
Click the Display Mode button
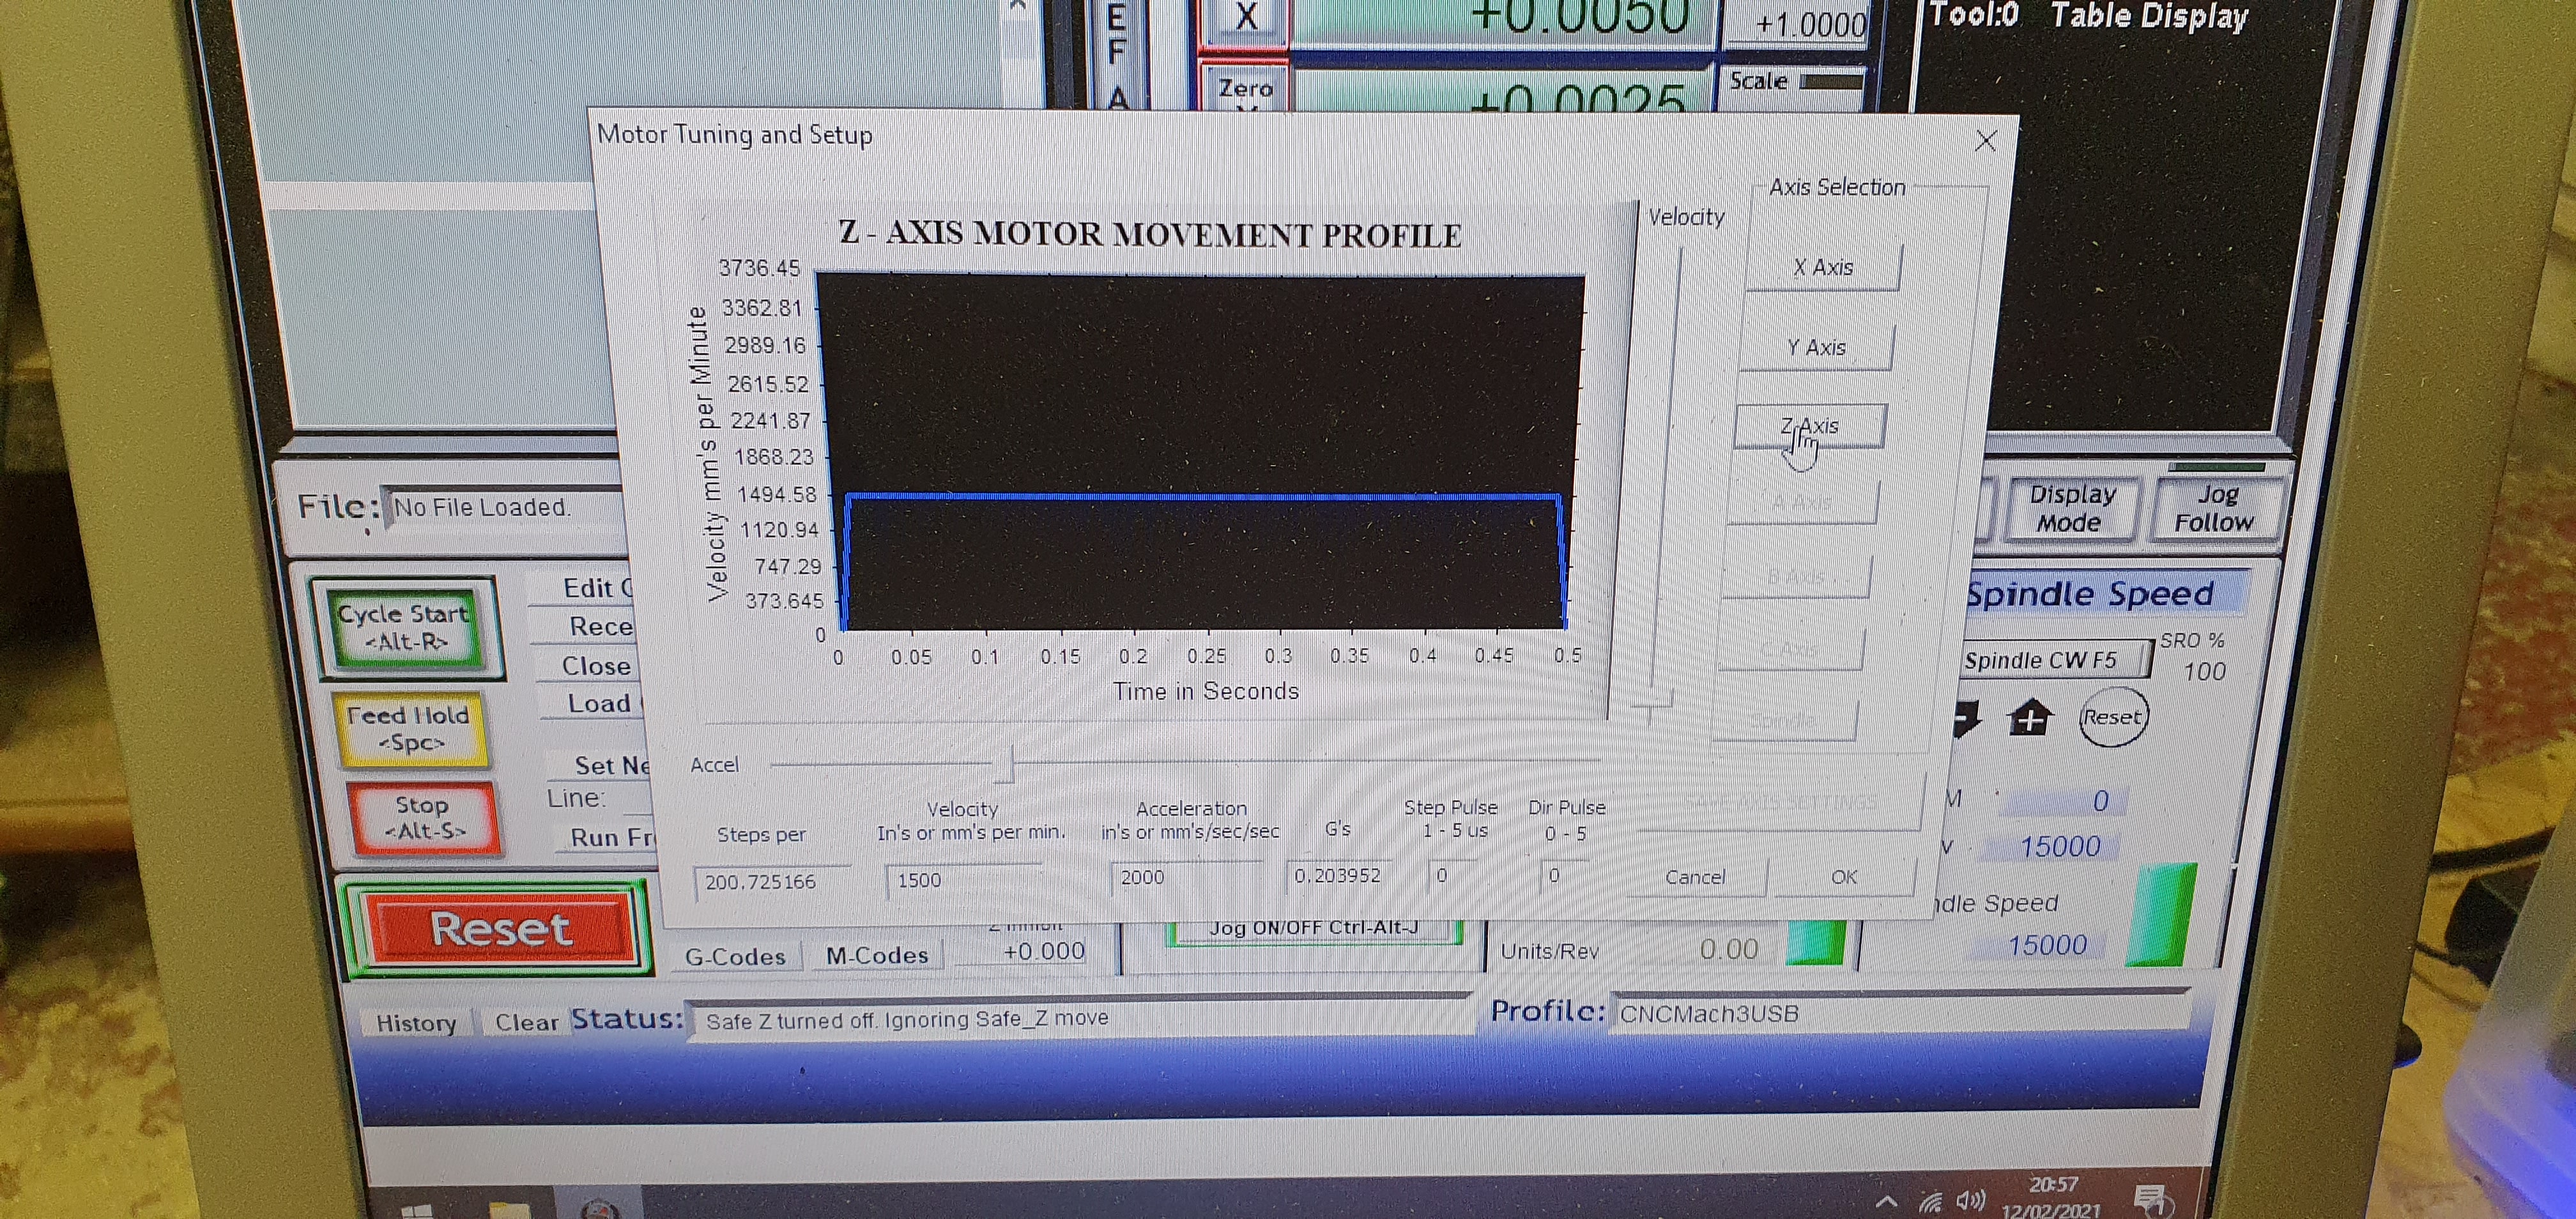[2071, 508]
